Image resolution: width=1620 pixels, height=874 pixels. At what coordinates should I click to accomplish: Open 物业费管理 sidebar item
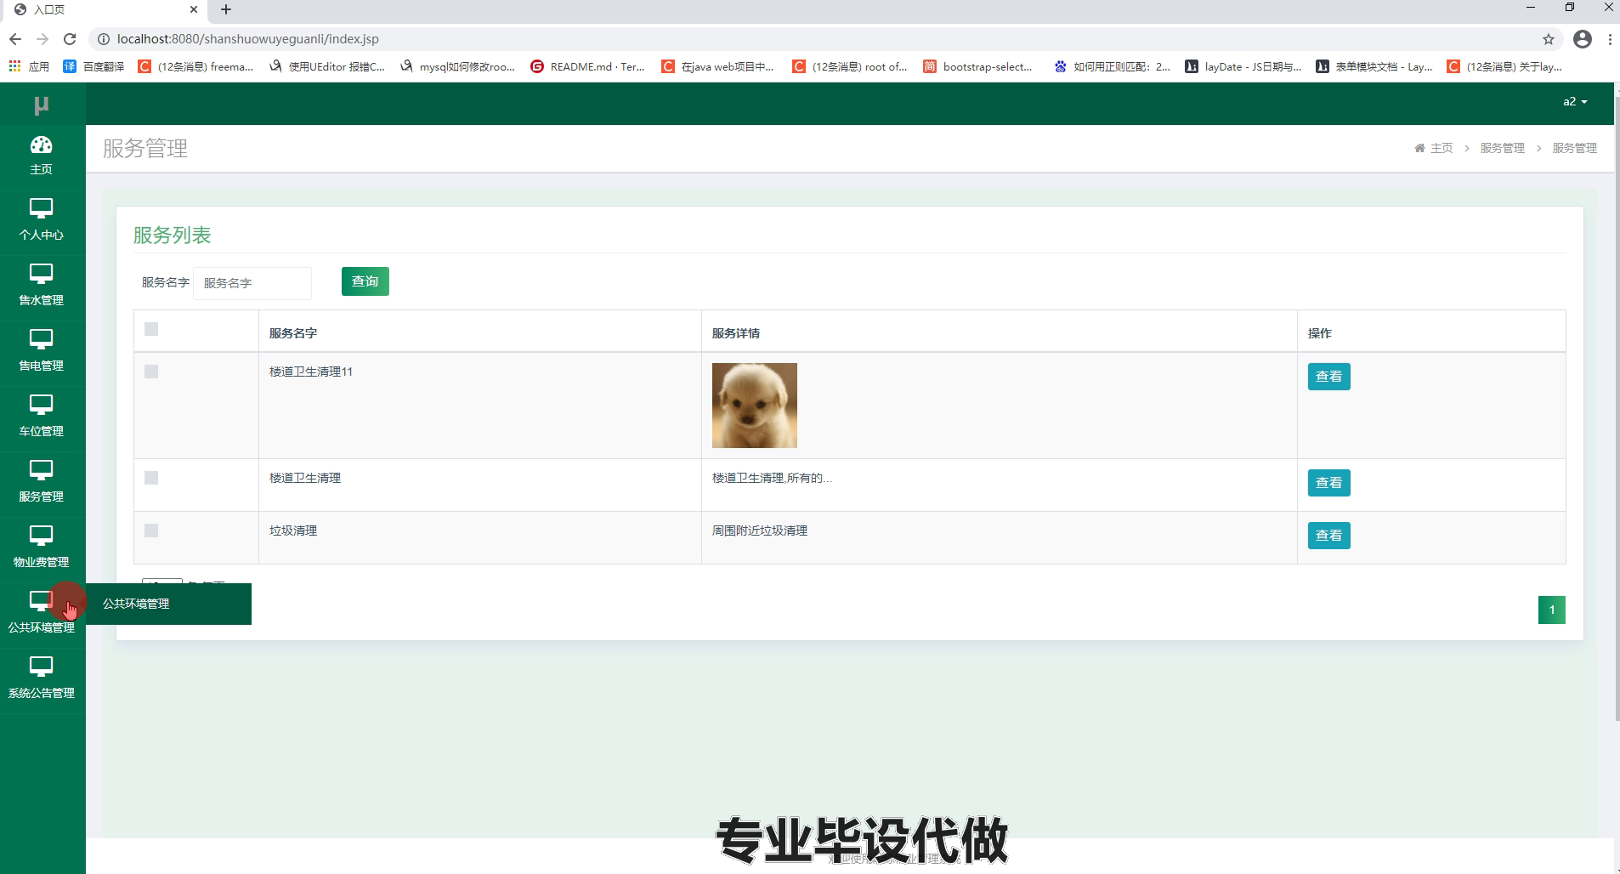pos(42,547)
